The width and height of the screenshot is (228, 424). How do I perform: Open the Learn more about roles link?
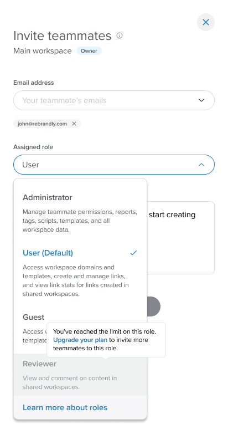[x=65, y=407]
